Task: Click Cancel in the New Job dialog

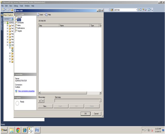Action: pos(96,114)
